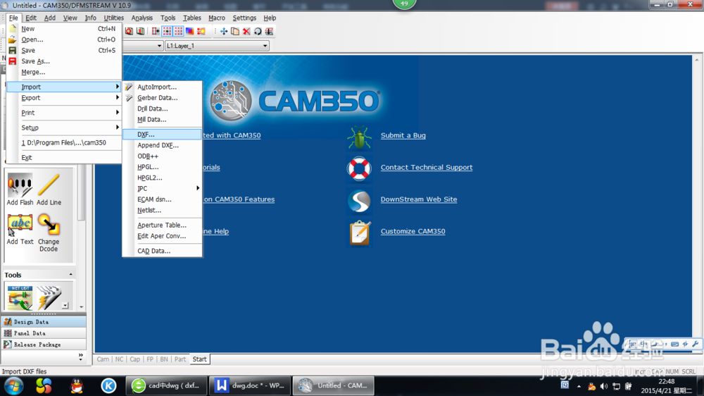Open the Net List tool icon
Screen dimensions: 704x396
[20, 297]
